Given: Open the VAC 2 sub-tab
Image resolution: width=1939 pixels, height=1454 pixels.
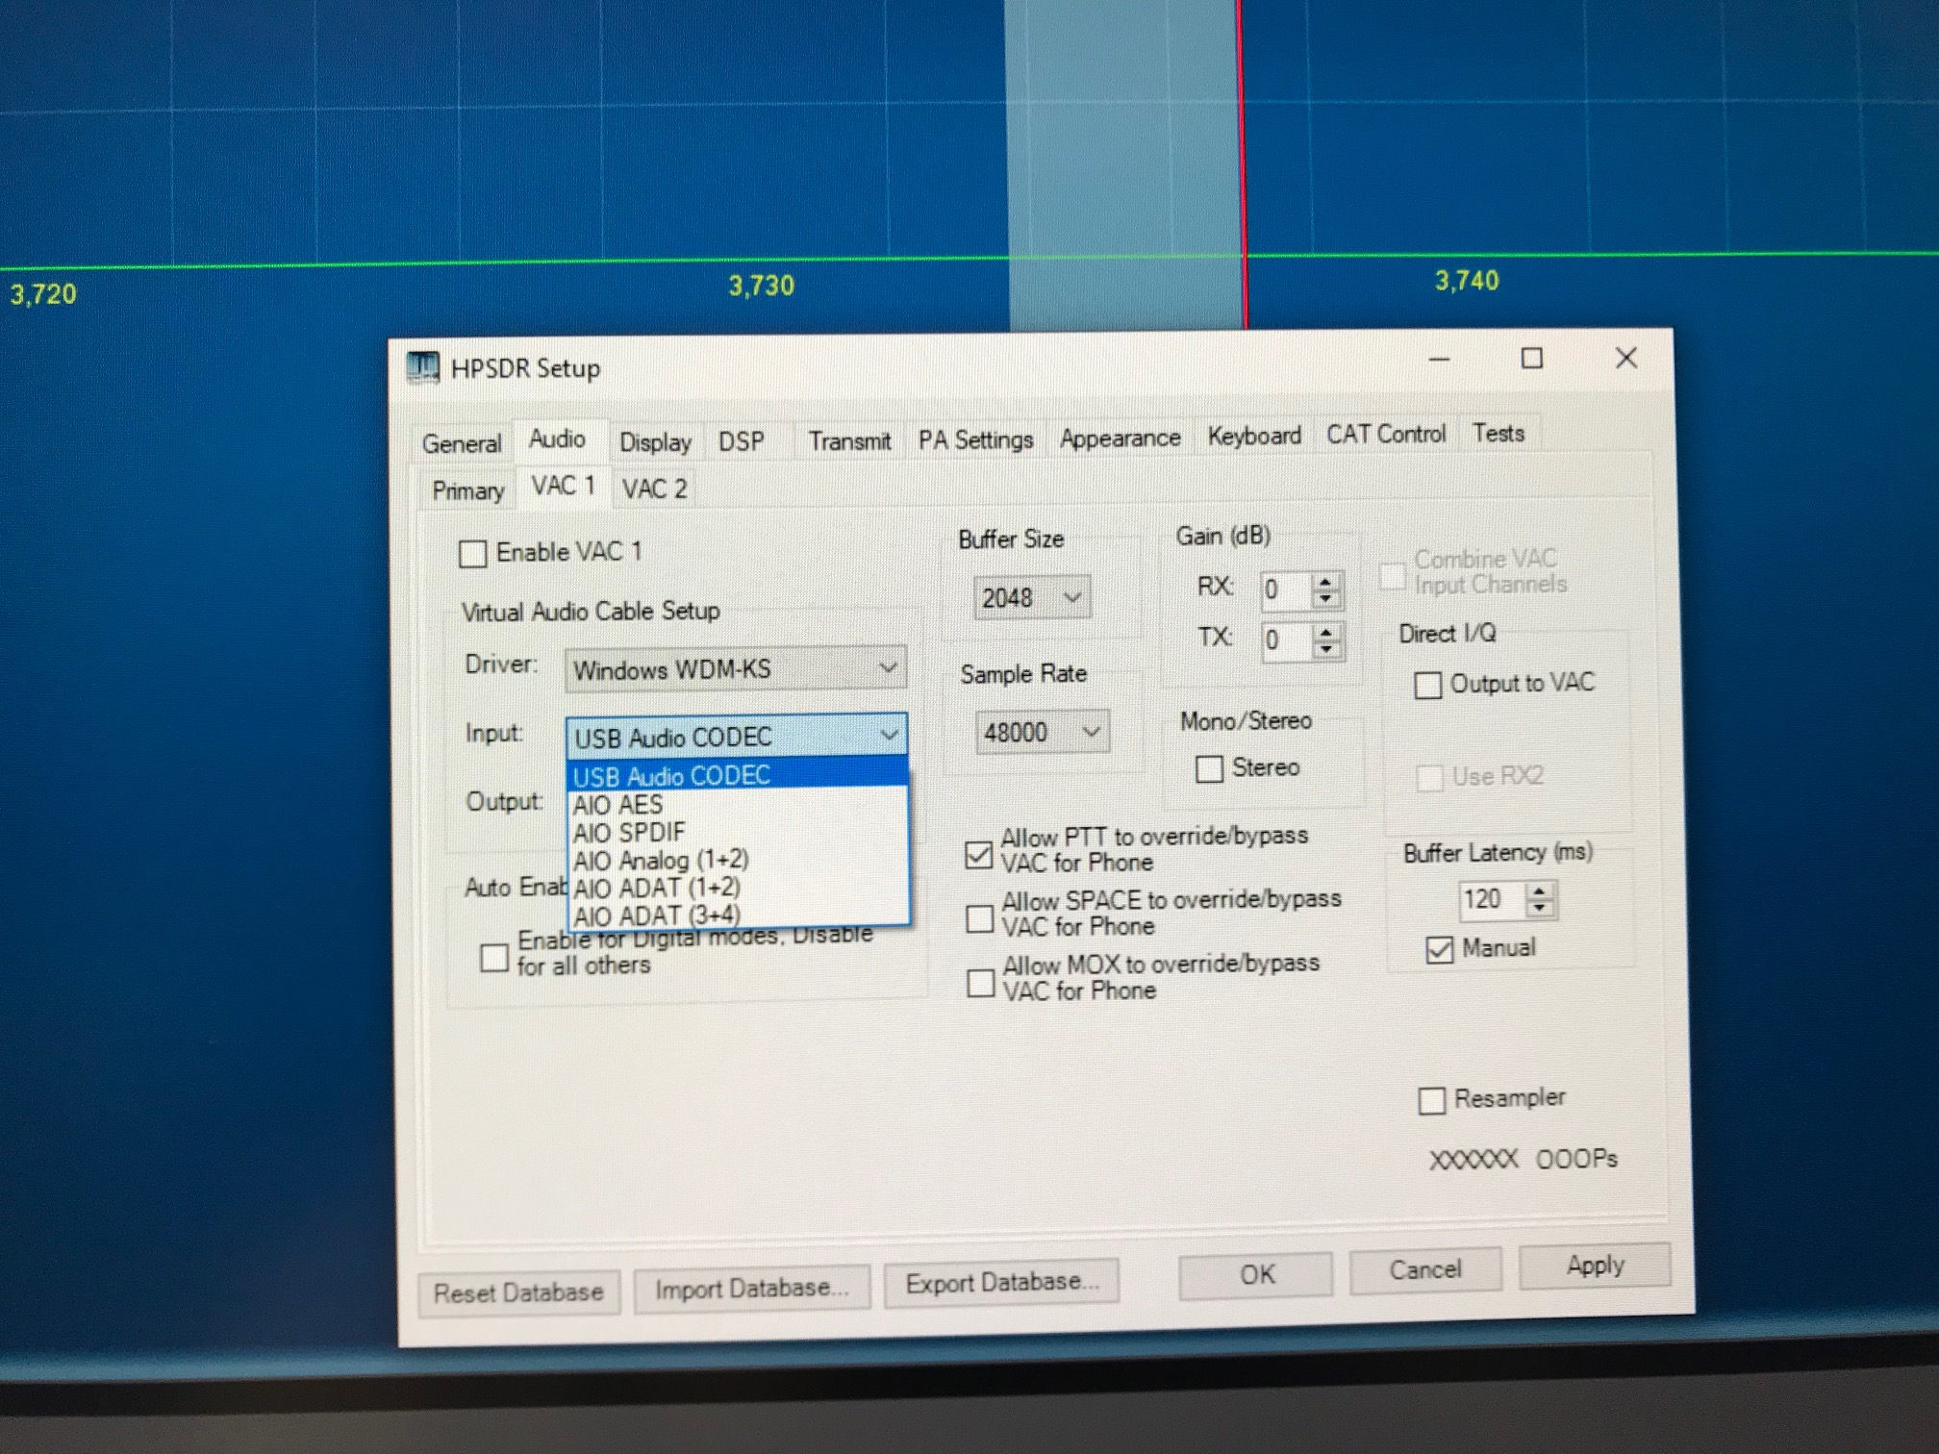Looking at the screenshot, I should click(x=654, y=489).
